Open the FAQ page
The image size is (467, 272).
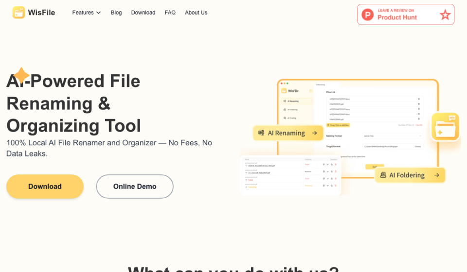[x=170, y=13]
